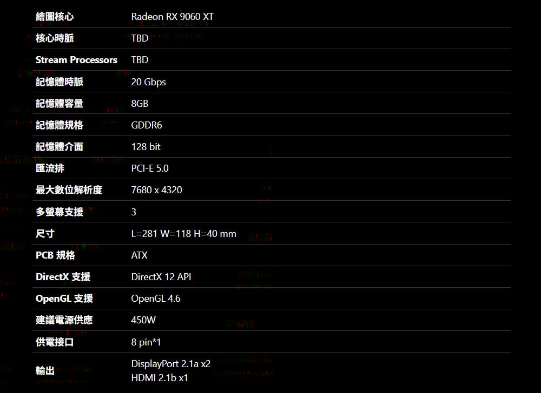Viewport: 541px width, 393px height.
Task: Click the PCB 規格 label
Action: (x=55, y=255)
